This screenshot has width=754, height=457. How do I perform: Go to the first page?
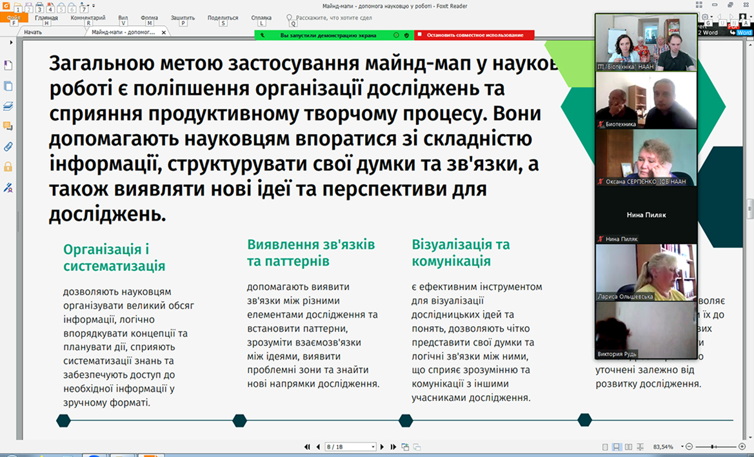point(307,447)
